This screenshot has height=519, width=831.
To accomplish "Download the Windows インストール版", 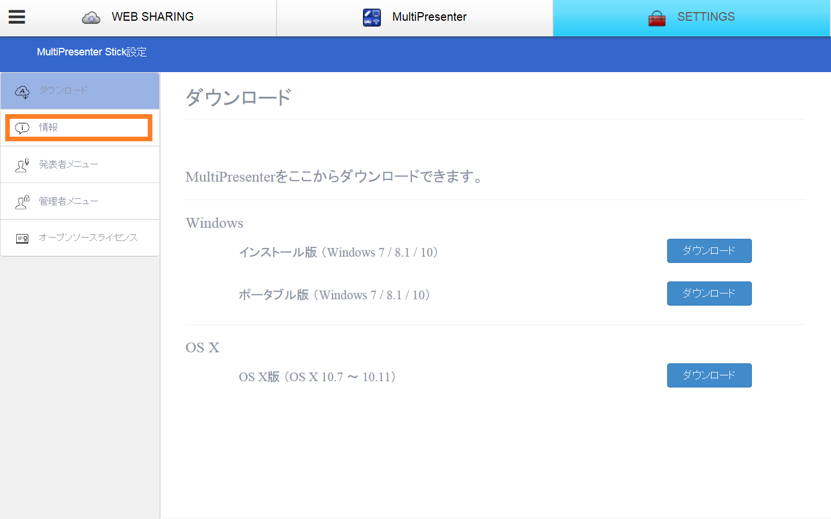I will click(x=709, y=251).
